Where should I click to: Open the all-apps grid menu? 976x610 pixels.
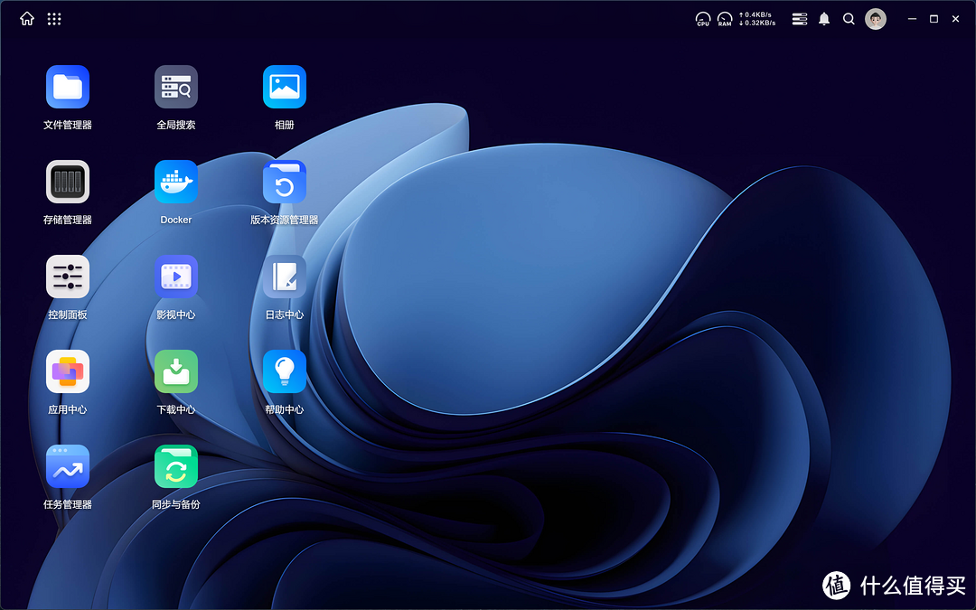point(54,19)
